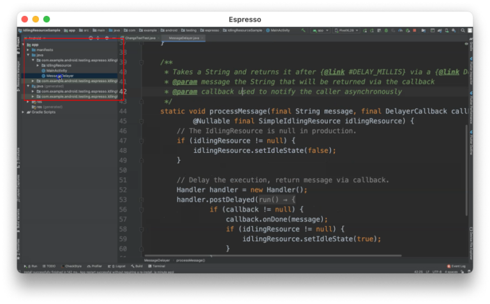Expand the manifests folder arrow
The height and width of the screenshot is (304, 490).
pos(28,50)
